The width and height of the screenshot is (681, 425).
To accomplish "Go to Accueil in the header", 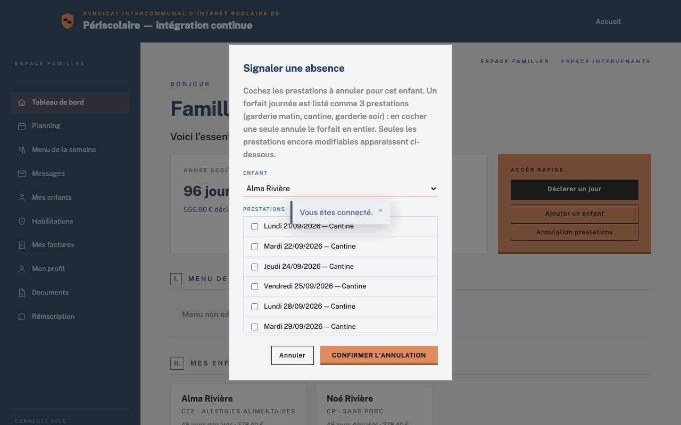I will pos(608,22).
